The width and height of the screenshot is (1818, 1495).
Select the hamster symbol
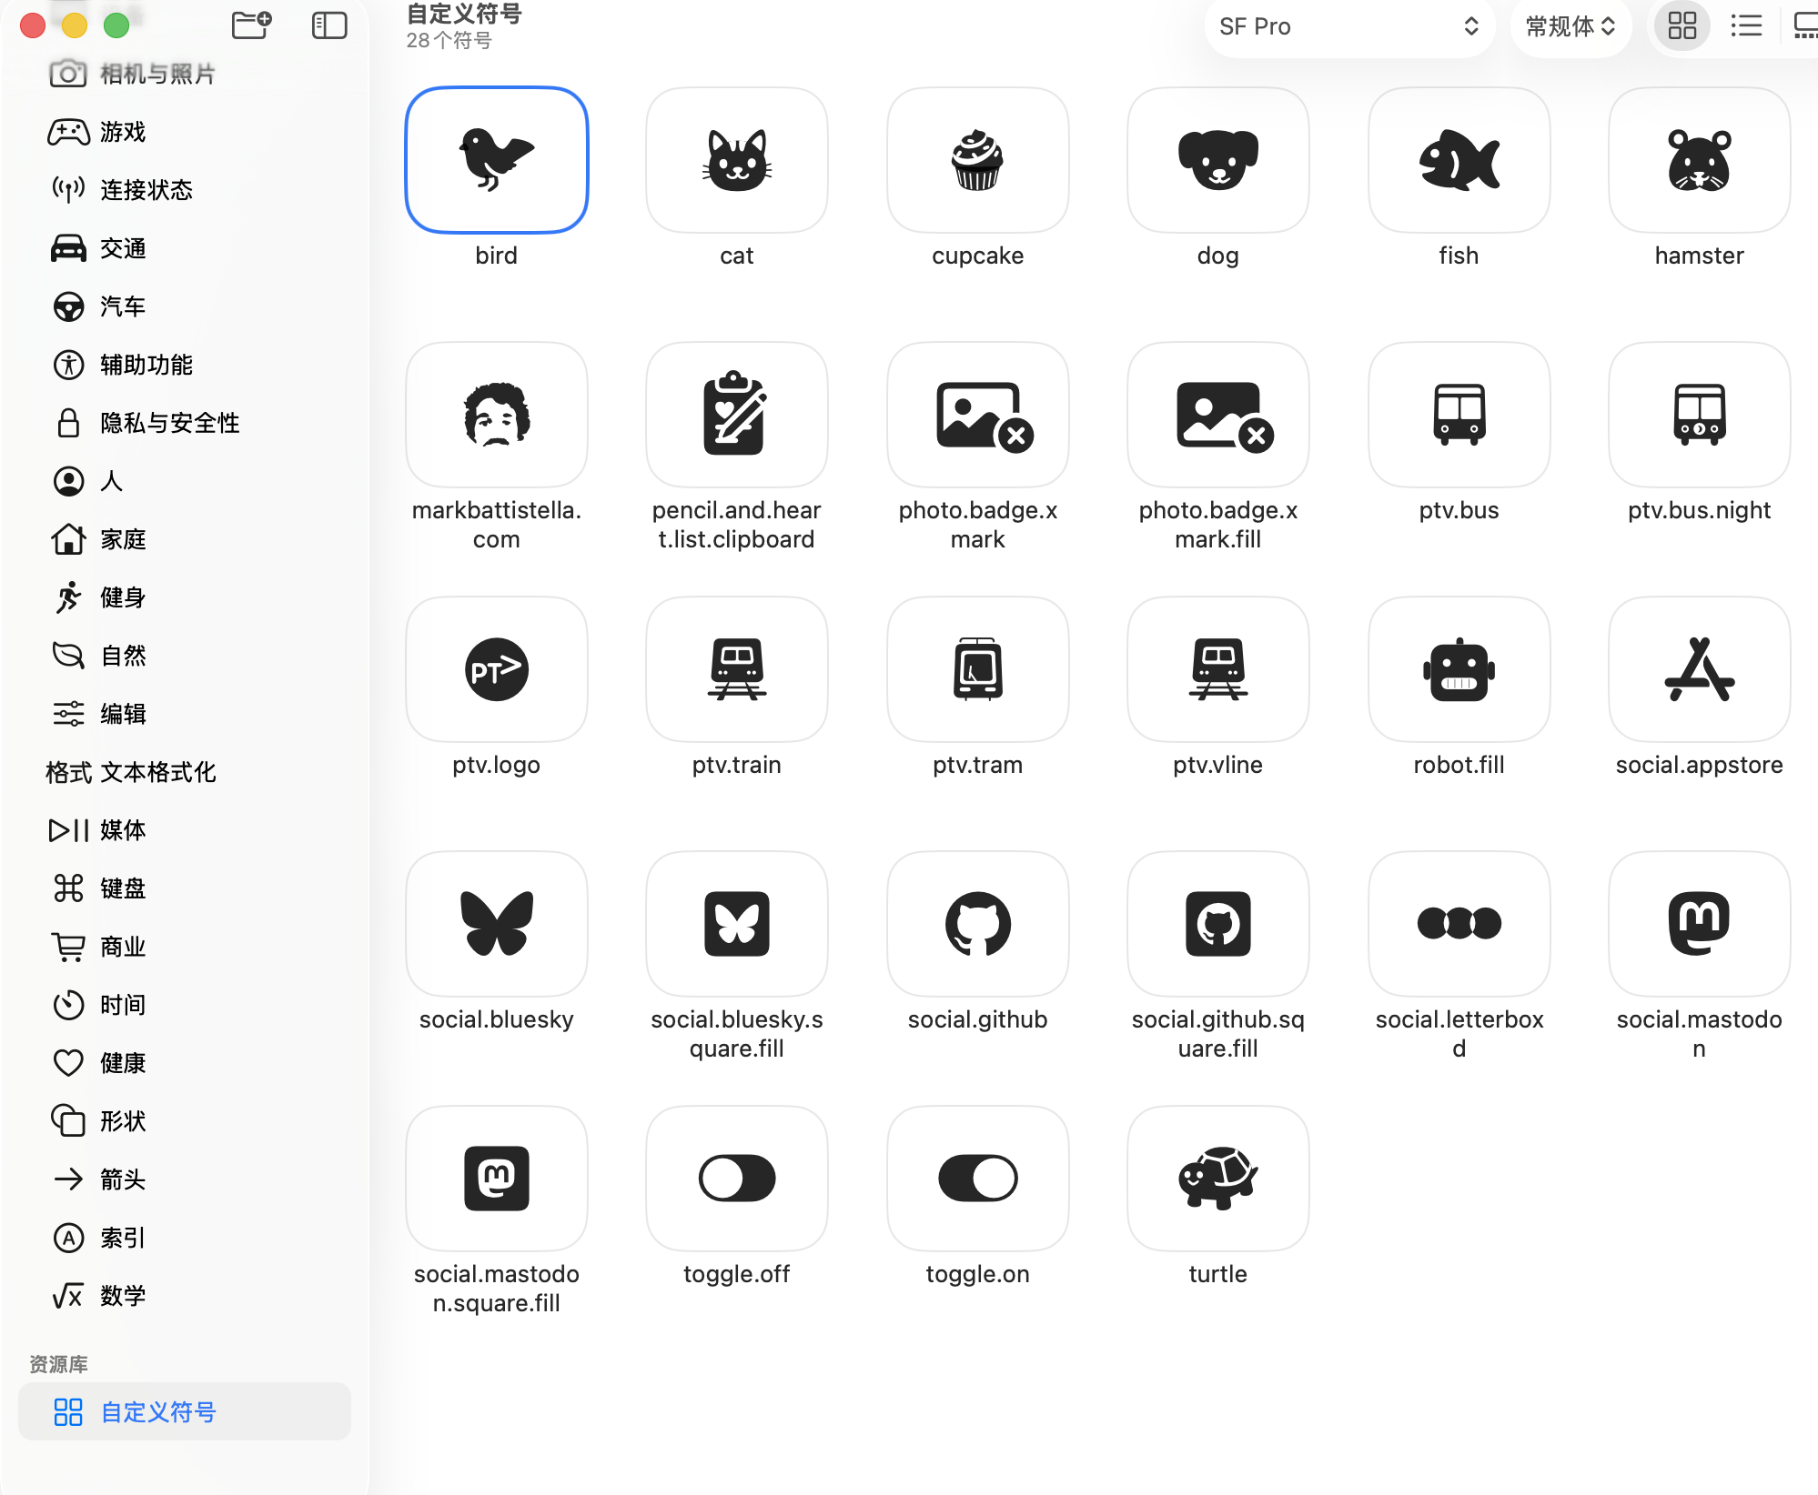click(1699, 160)
